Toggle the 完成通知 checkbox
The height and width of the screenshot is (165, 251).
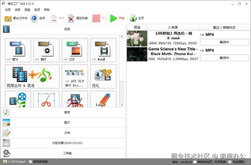tap(230, 162)
